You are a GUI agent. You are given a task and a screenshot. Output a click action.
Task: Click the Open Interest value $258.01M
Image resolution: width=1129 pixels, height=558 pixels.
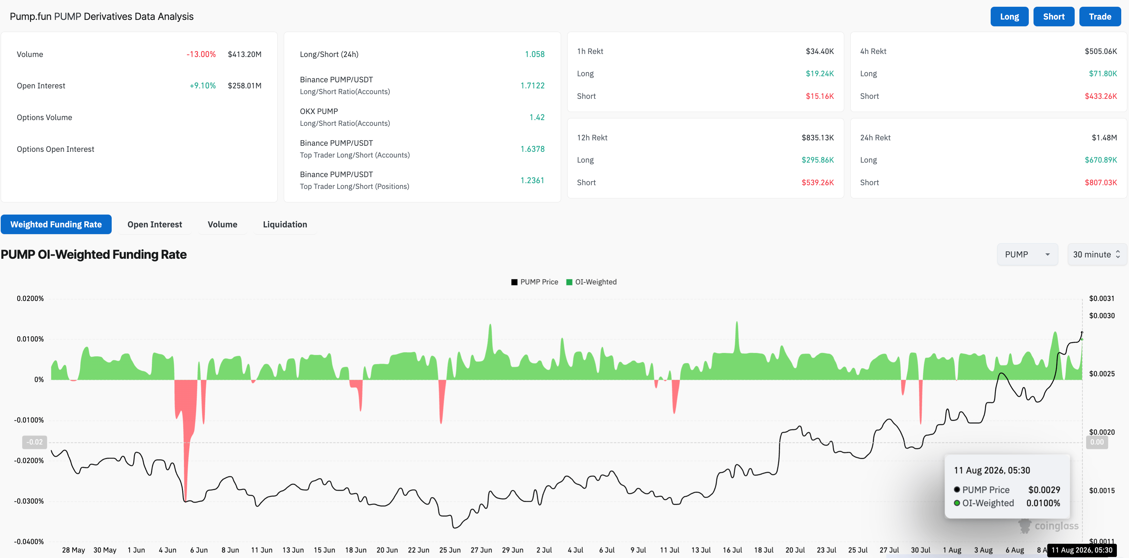[245, 86]
